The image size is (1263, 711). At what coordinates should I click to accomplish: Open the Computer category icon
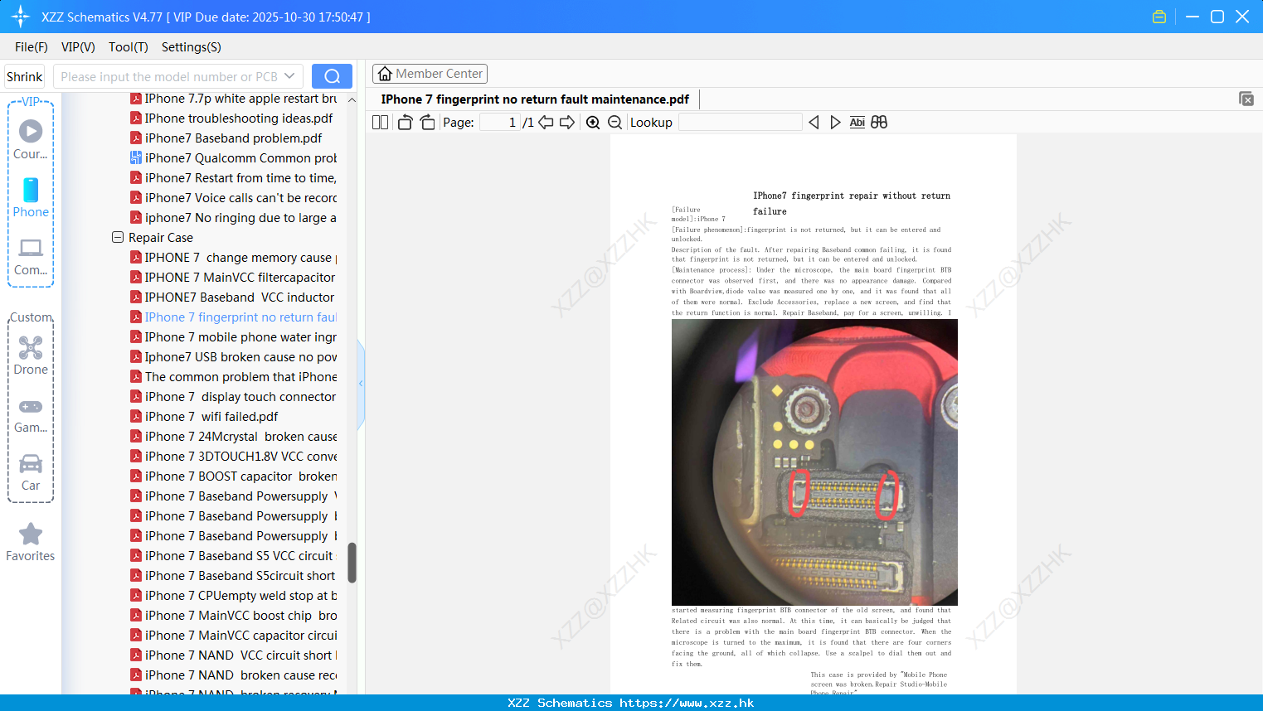31,256
